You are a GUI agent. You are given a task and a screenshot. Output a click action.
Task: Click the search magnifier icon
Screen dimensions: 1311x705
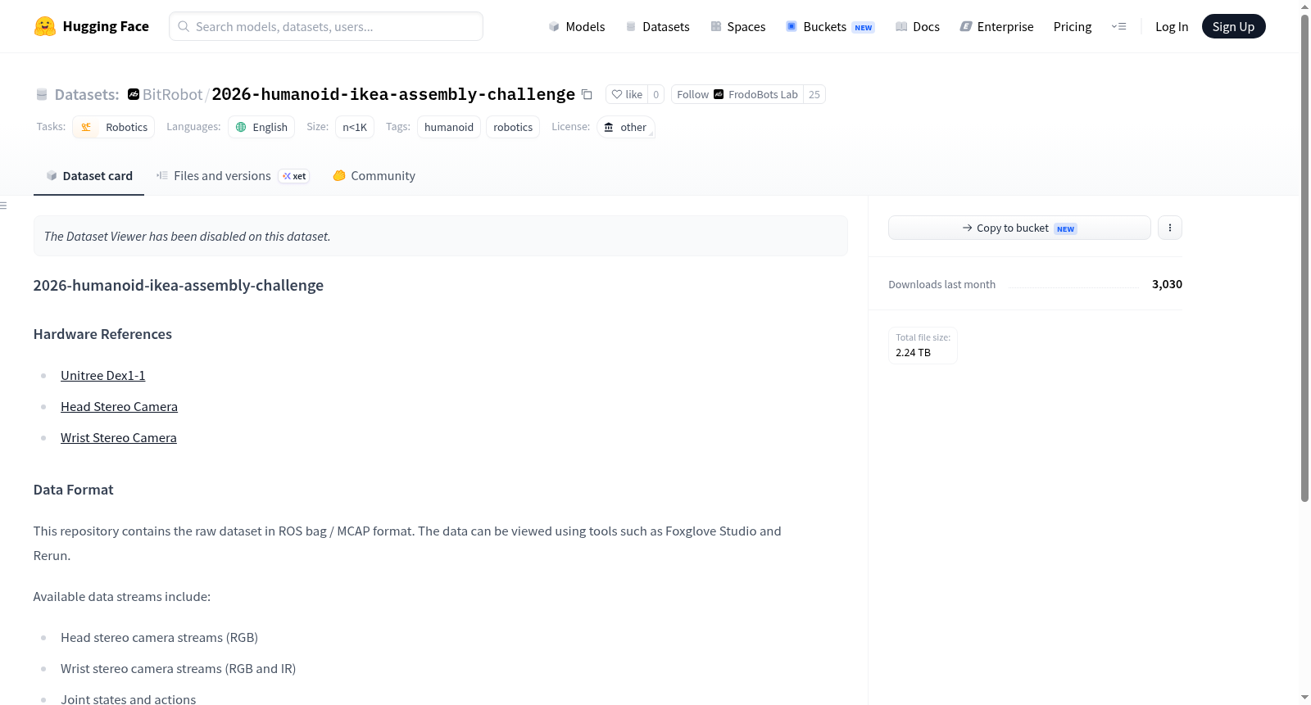tap(184, 26)
